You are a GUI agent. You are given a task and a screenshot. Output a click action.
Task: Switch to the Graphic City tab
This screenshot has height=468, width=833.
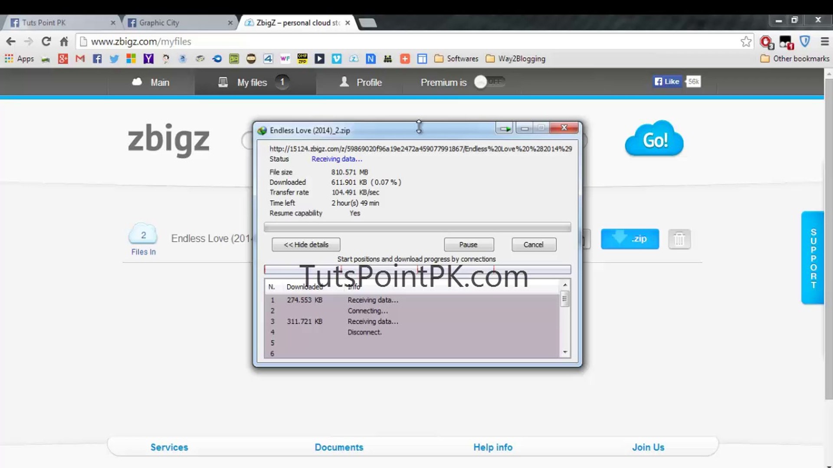[180, 23]
